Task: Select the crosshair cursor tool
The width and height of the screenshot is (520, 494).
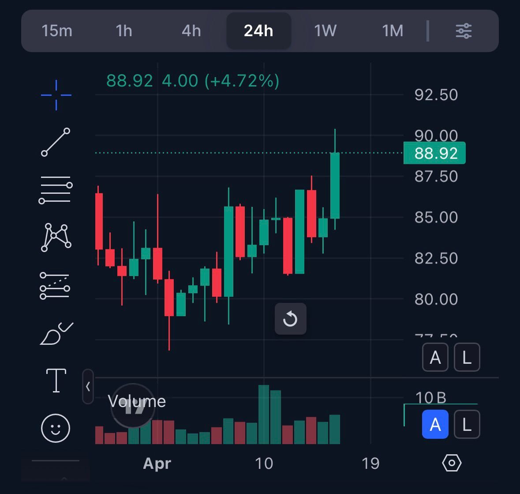Action: pos(56,95)
